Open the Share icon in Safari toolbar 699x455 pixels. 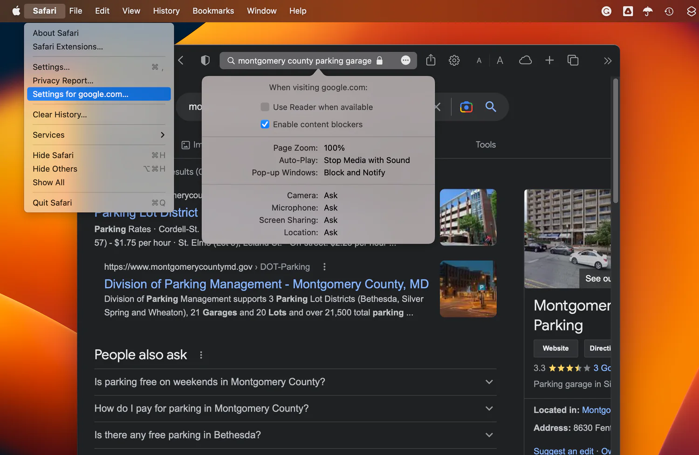coord(431,60)
